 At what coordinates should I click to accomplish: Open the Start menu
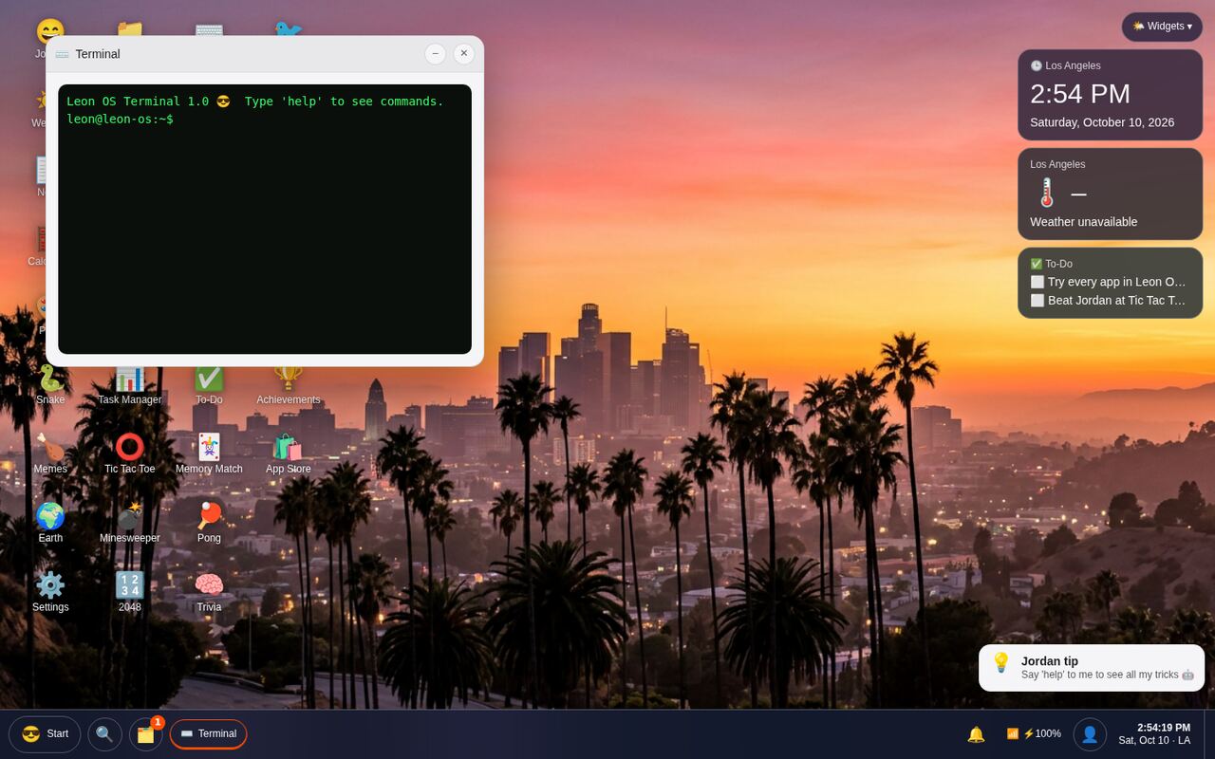coord(45,733)
